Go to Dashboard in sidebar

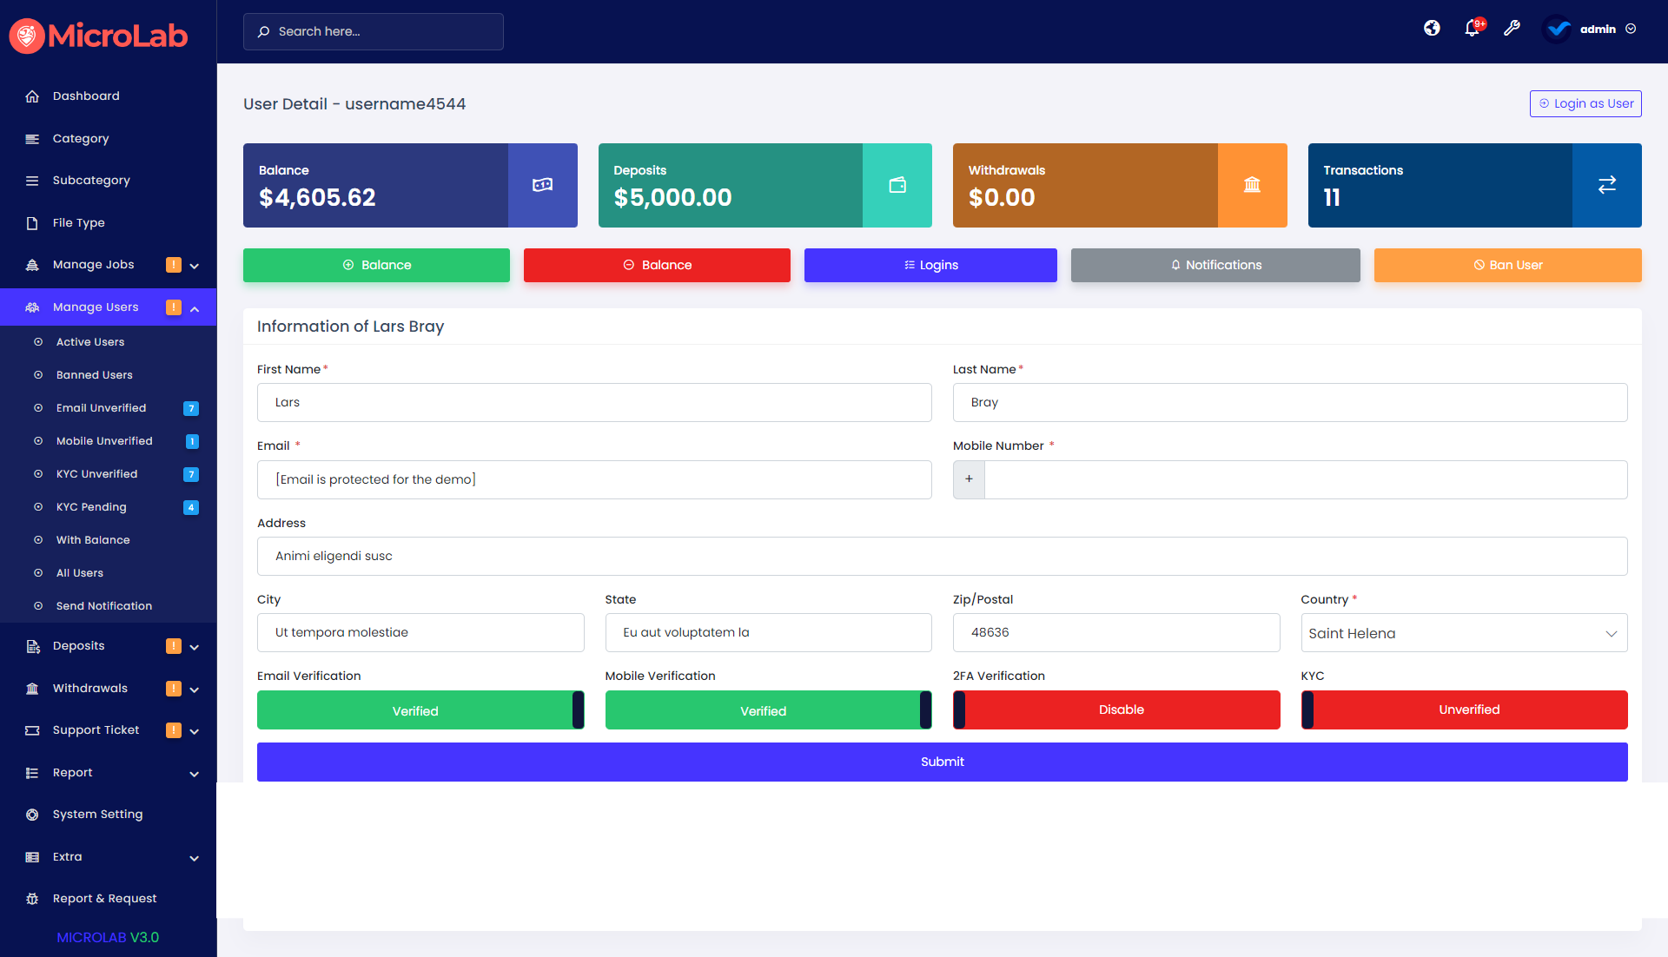click(x=86, y=96)
